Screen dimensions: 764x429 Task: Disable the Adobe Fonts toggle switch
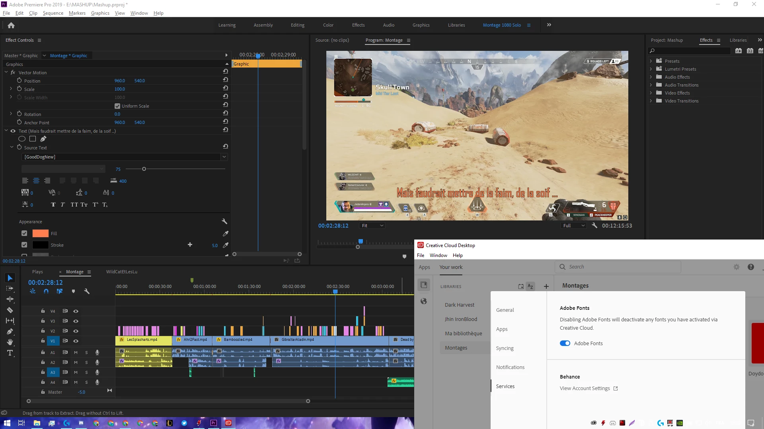[x=565, y=343]
